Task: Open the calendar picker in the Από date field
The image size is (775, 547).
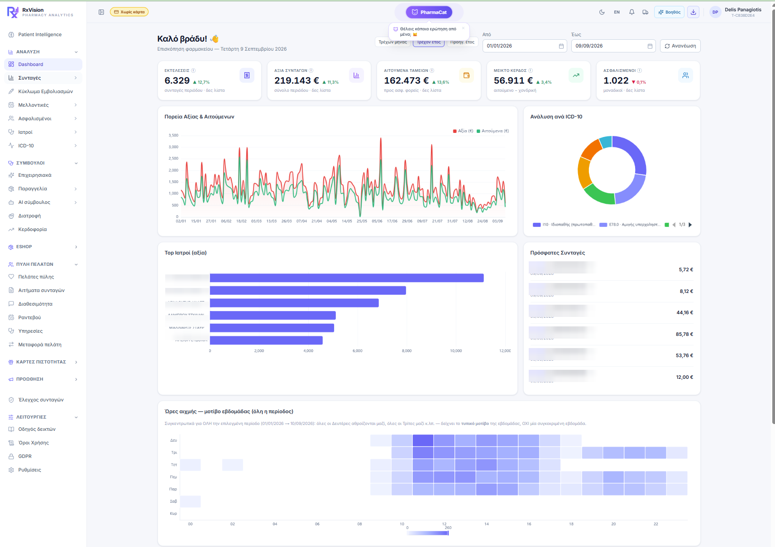Action: [x=561, y=46]
